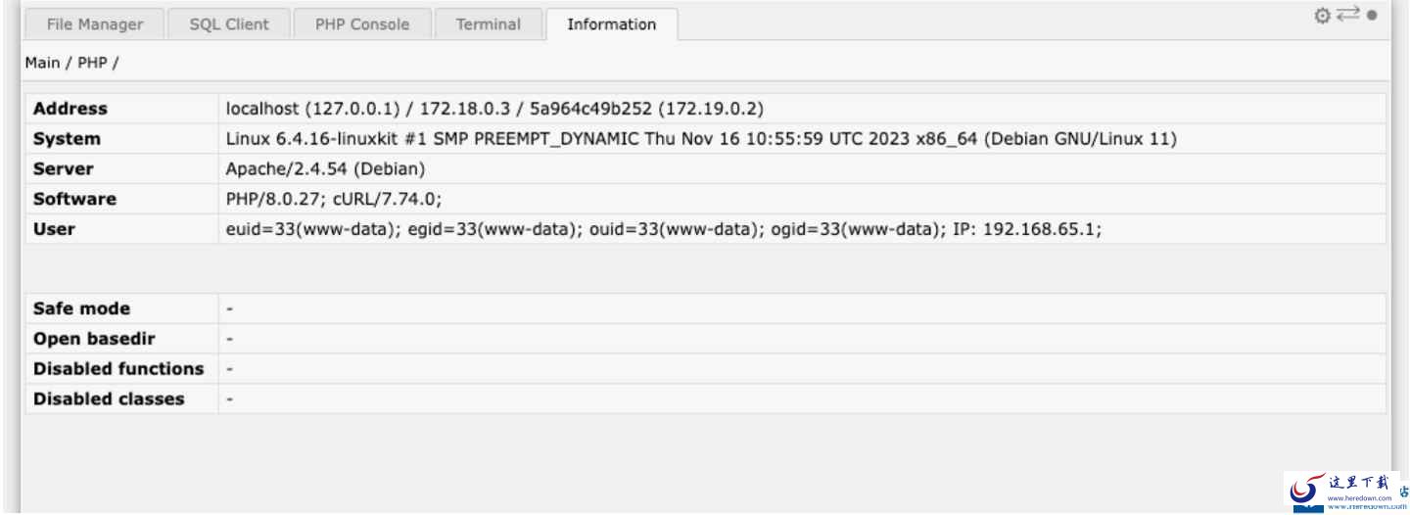The width and height of the screenshot is (1410, 515).
Task: Select the Information tab
Action: 612,24
